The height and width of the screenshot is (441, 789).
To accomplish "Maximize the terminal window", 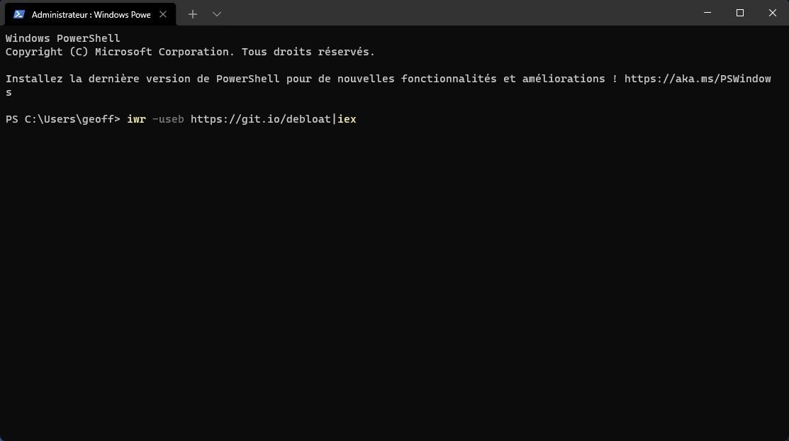I will (739, 13).
